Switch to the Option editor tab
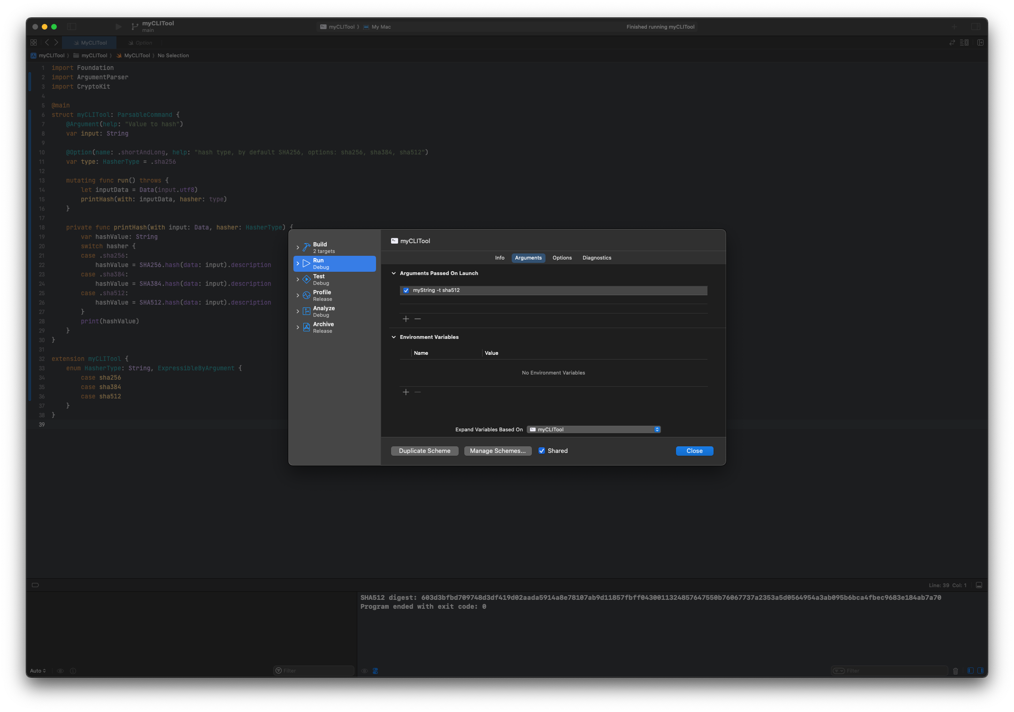This screenshot has height=712, width=1014. (x=140, y=42)
